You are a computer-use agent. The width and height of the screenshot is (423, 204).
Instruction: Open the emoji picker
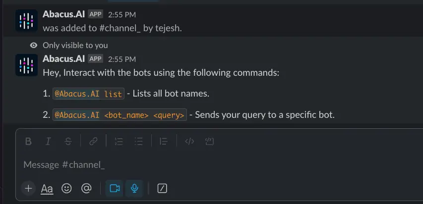[66, 188]
